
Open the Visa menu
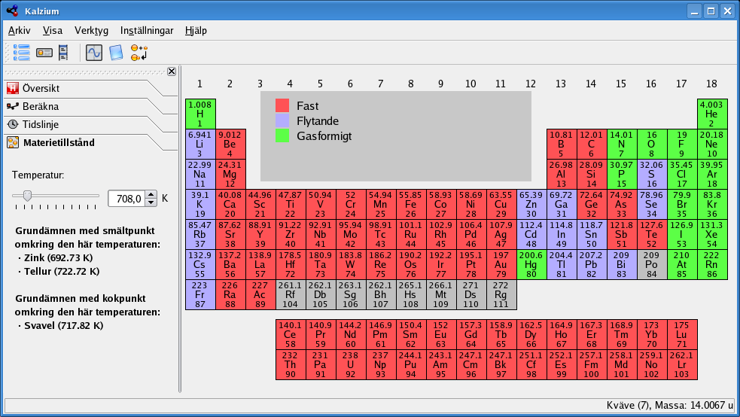coord(53,30)
